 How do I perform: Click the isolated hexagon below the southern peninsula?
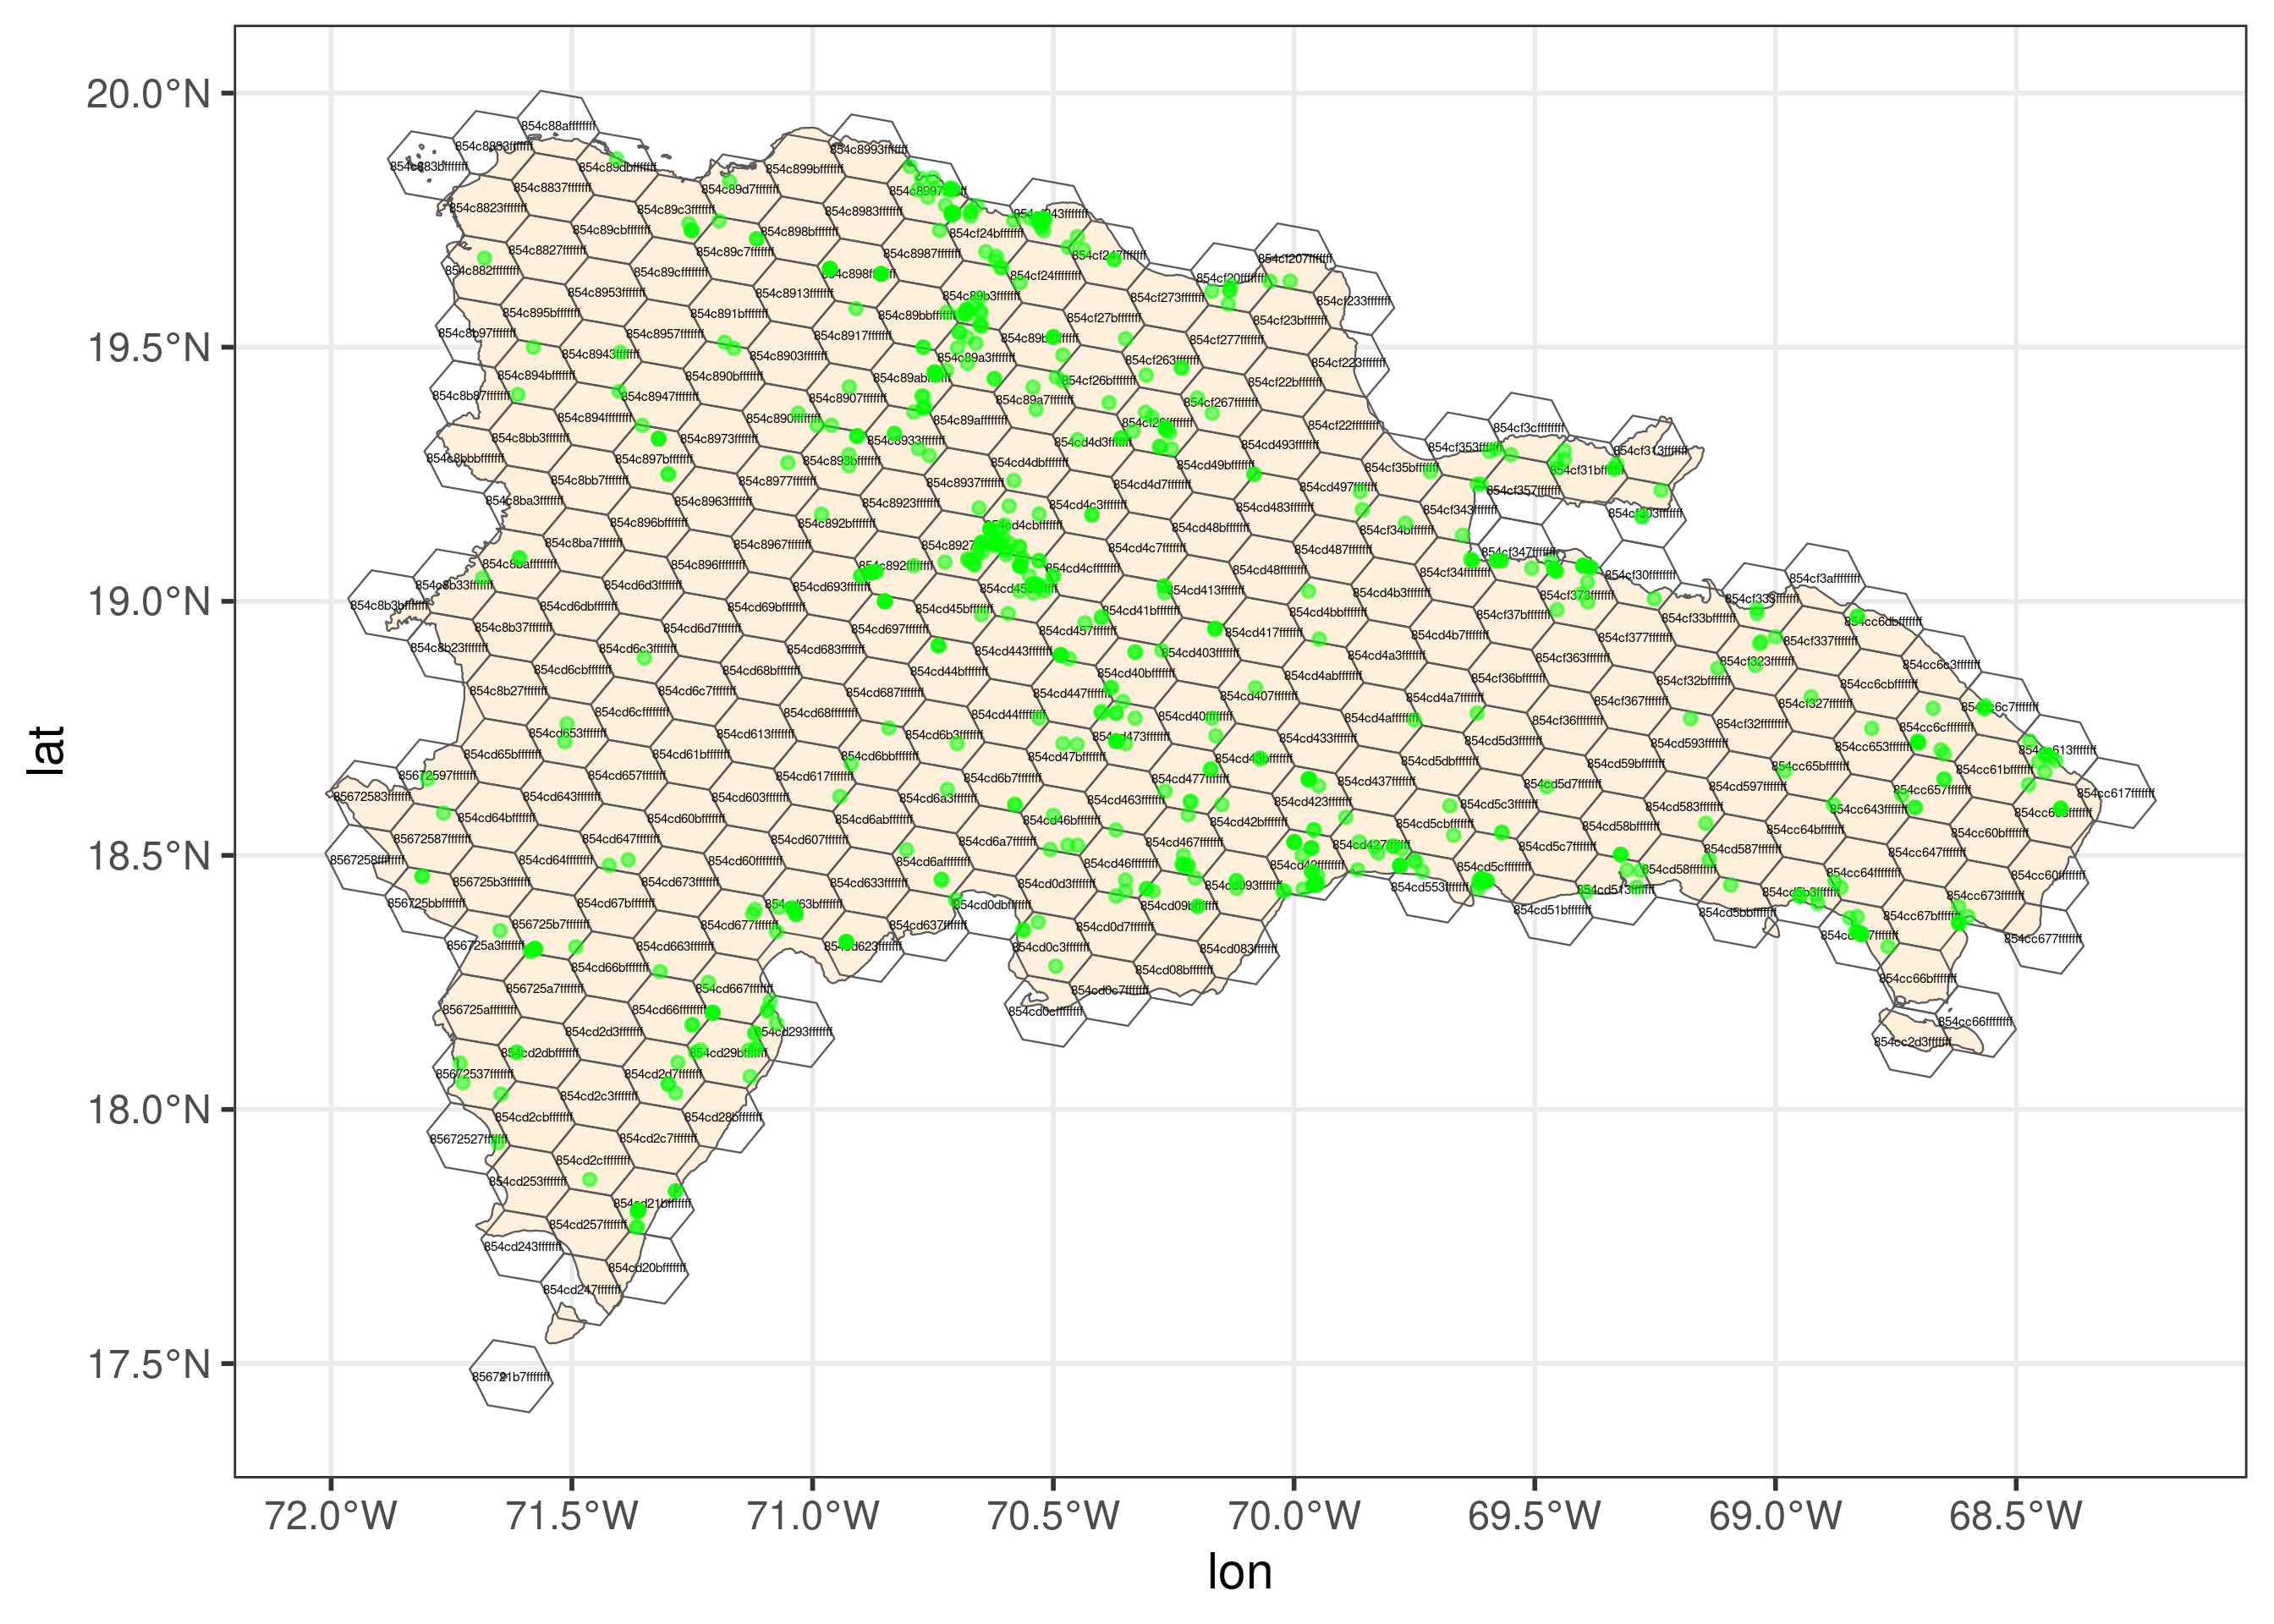point(511,1376)
